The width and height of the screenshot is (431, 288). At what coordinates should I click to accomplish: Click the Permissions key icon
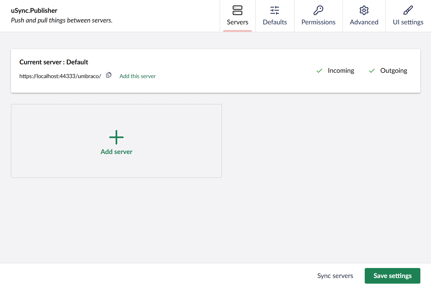click(318, 10)
